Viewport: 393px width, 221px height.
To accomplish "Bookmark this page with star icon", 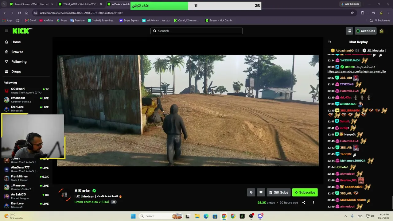I will pyautogui.click(x=352, y=13).
